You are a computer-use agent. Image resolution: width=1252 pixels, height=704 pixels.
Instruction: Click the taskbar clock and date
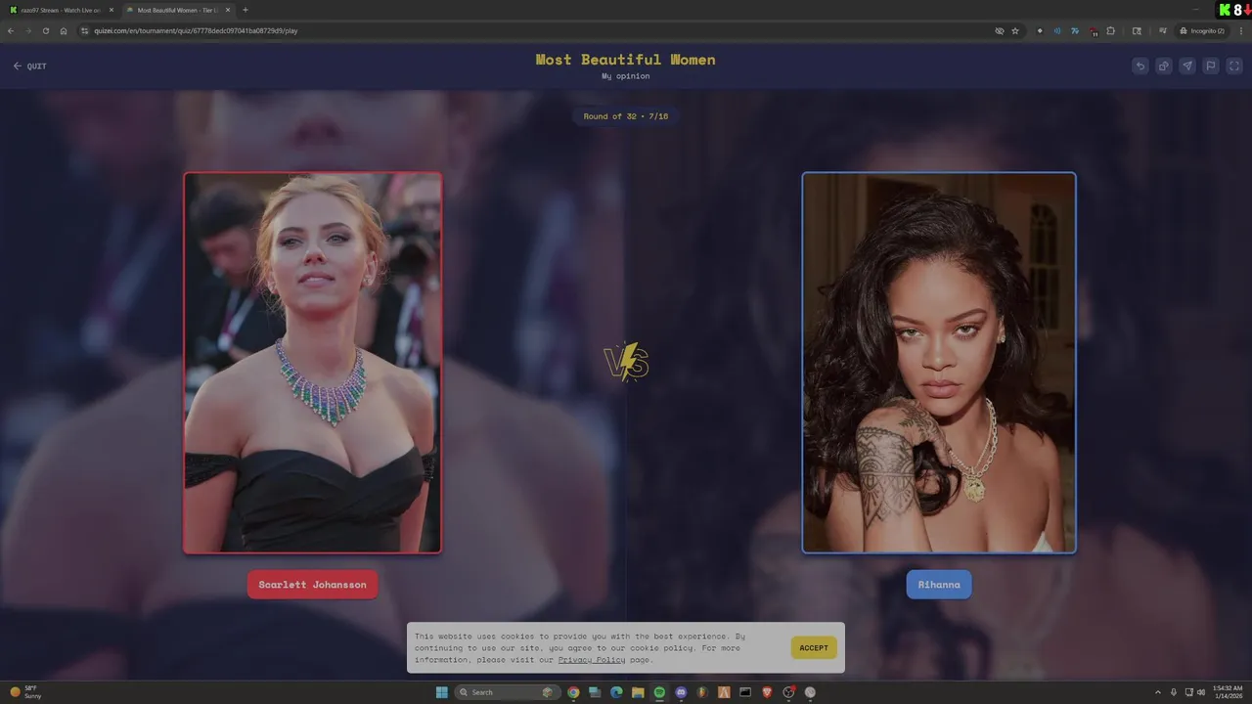[1227, 692]
